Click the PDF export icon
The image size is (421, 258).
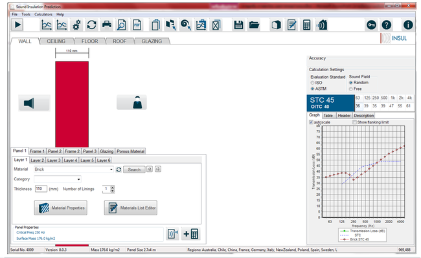[137, 25]
